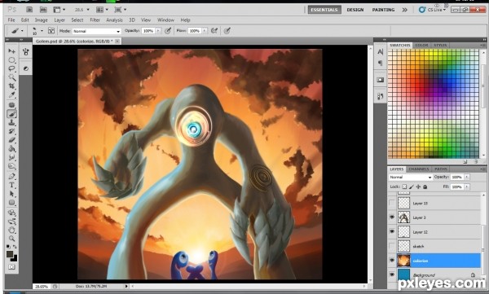Select the Eraser tool
489x294 pixels.
12,140
